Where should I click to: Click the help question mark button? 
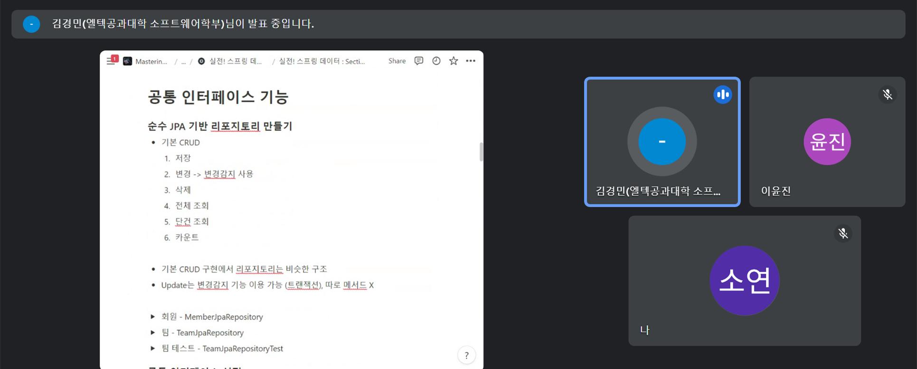[466, 355]
